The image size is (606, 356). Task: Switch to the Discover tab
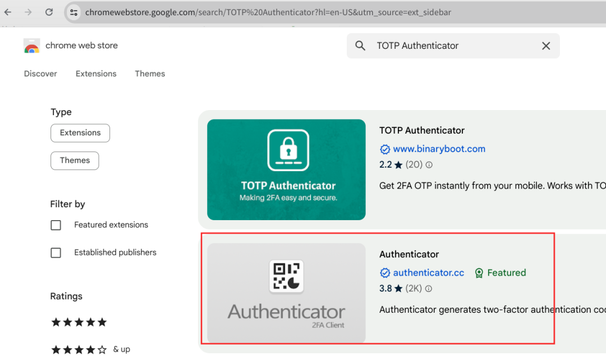click(x=40, y=74)
